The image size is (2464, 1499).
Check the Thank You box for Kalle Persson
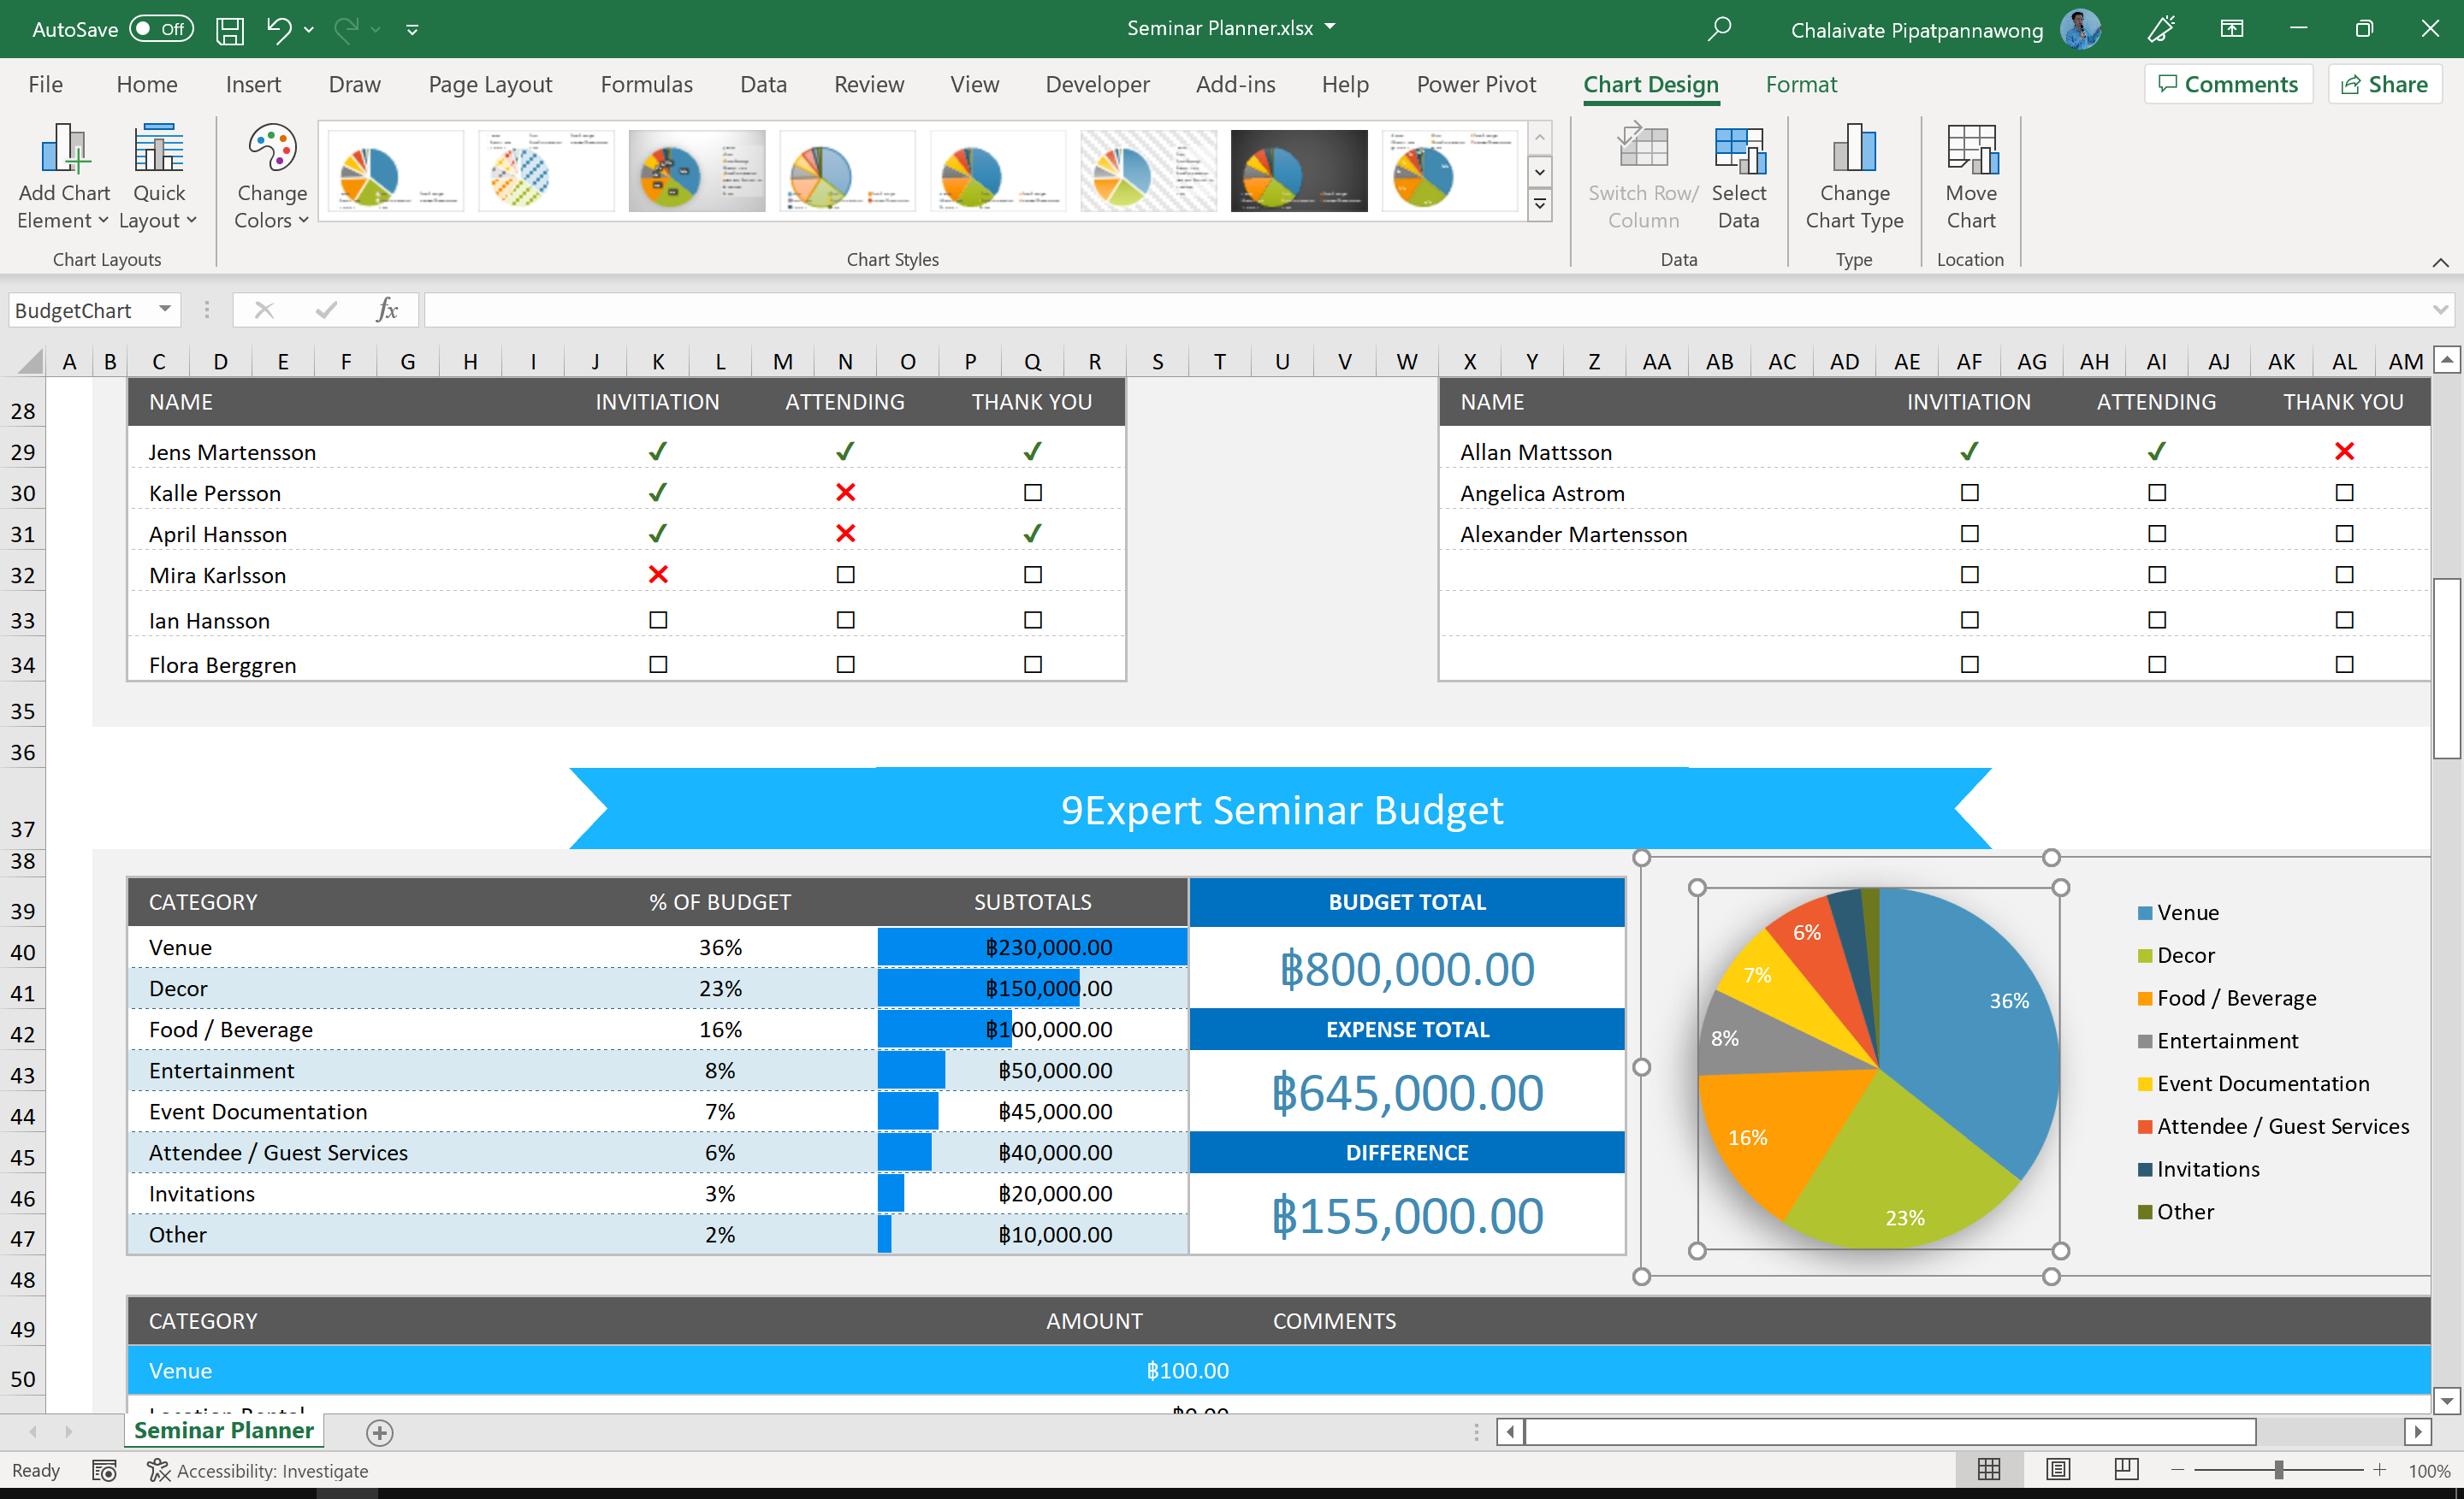[x=1032, y=493]
